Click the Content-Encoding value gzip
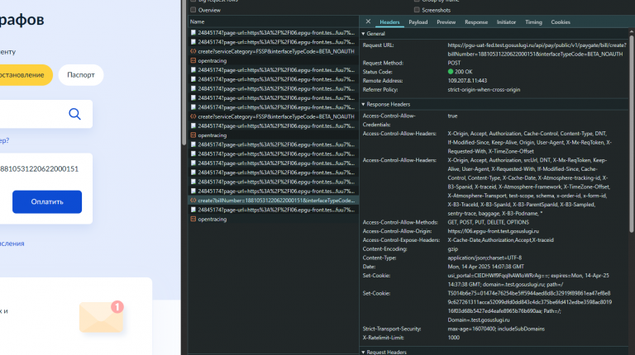635x355 pixels. tap(453, 249)
